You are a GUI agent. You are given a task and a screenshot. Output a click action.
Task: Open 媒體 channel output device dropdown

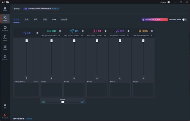[x=97, y=35]
